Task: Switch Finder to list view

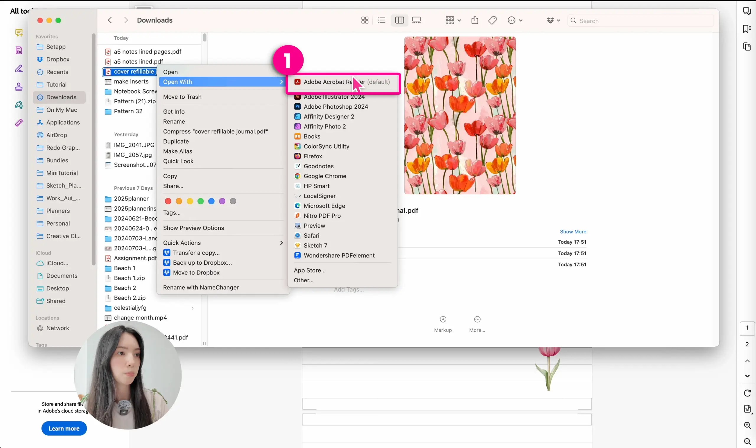Action: [382, 20]
